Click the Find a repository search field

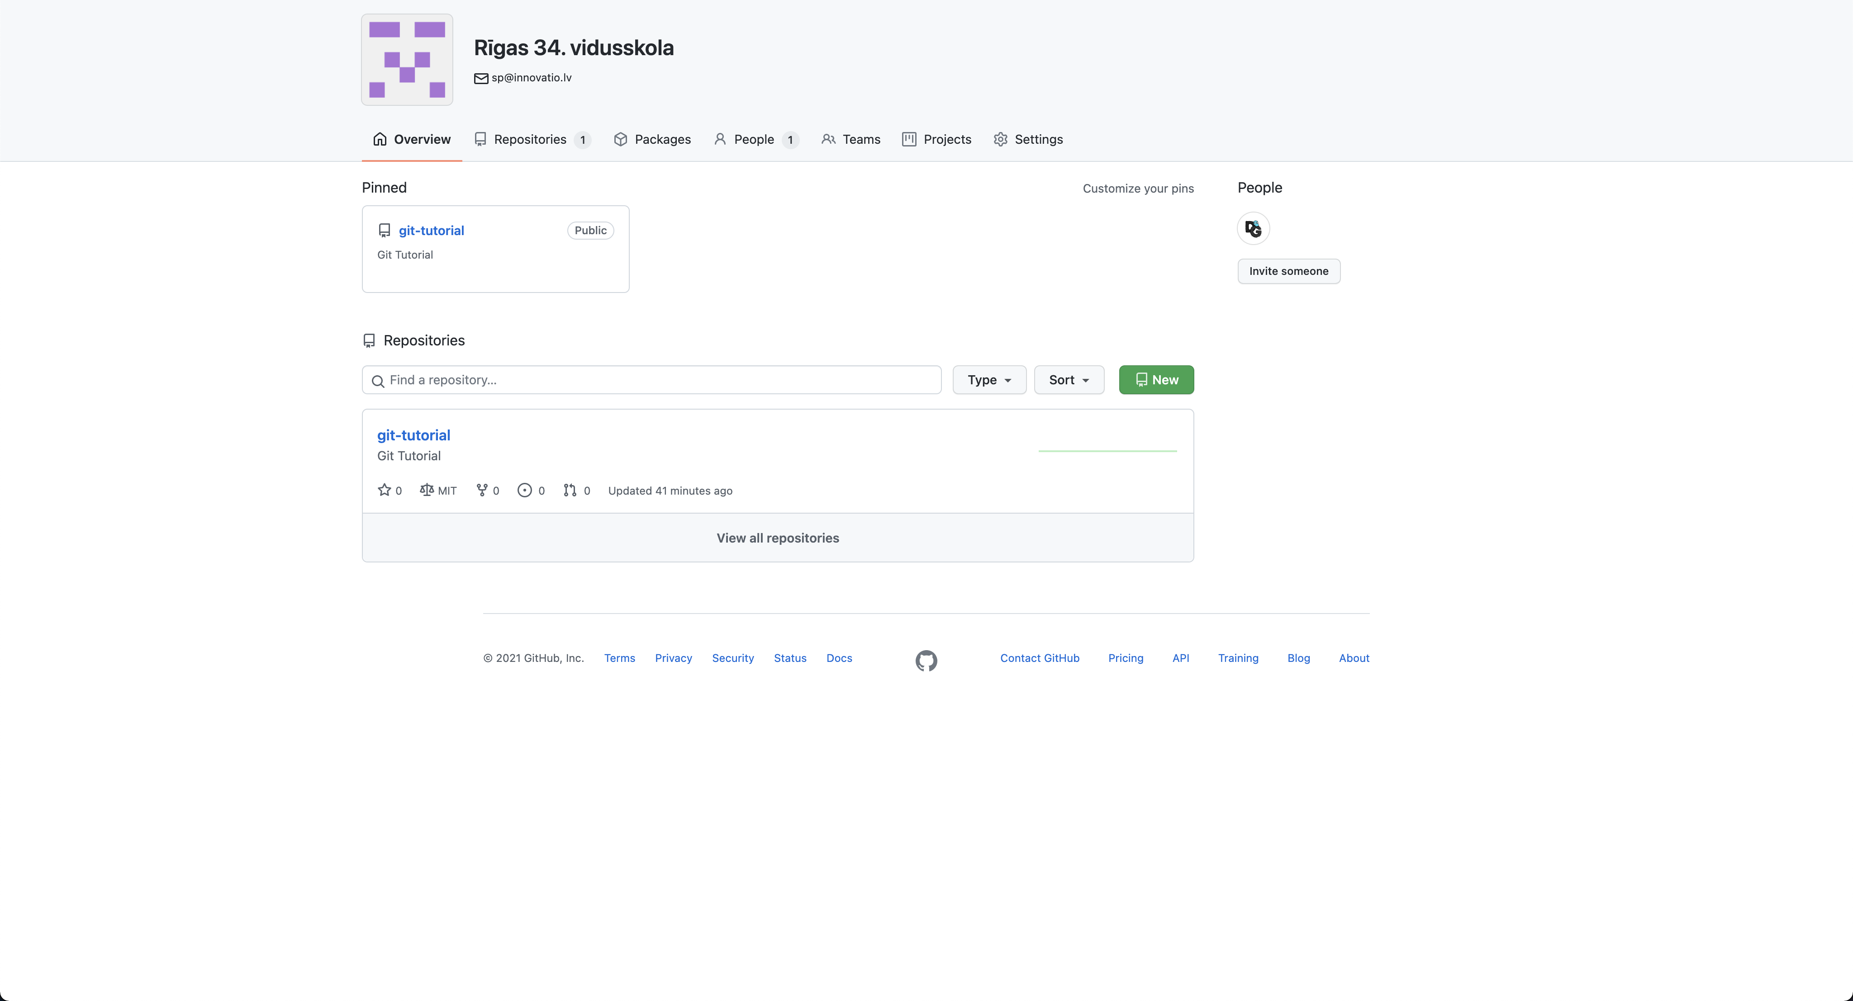point(651,380)
